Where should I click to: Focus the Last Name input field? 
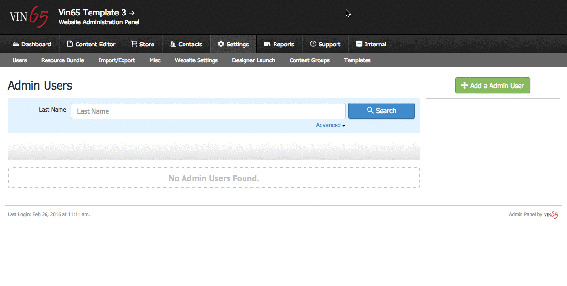[x=208, y=111]
